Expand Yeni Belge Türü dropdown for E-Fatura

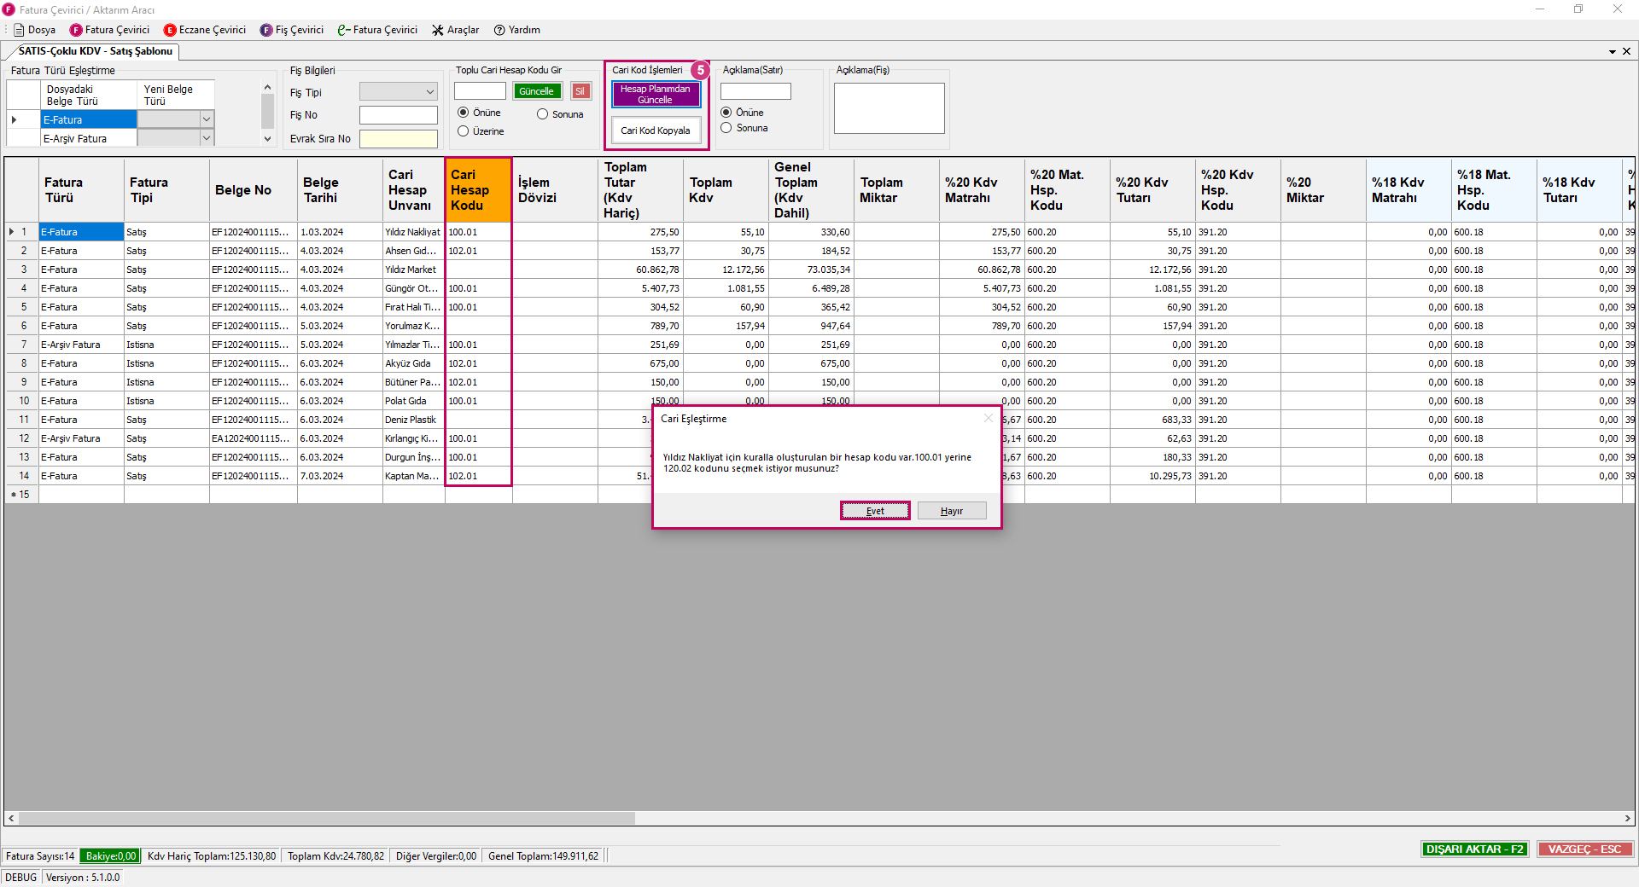[206, 119]
